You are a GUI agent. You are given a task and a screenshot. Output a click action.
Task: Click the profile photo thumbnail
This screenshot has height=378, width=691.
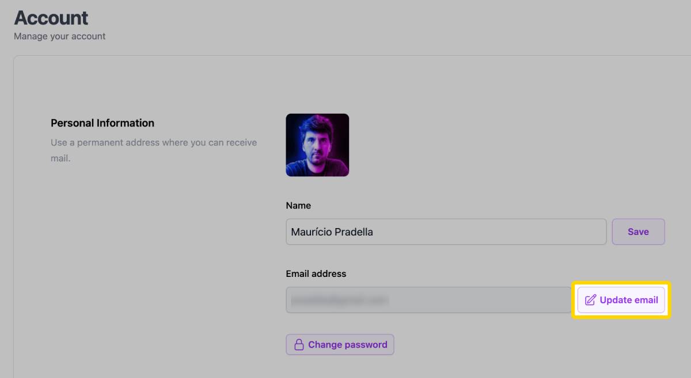pyautogui.click(x=317, y=145)
